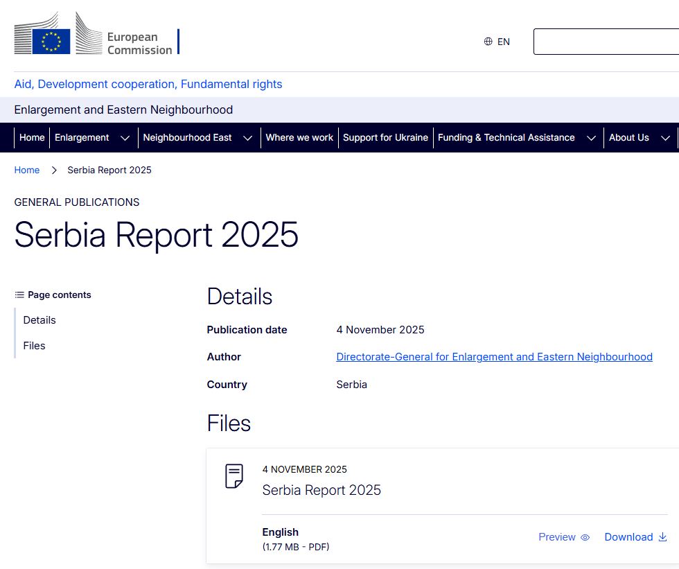This screenshot has width=679, height=569.
Task: Open the About Us dropdown chevron
Action: click(664, 137)
